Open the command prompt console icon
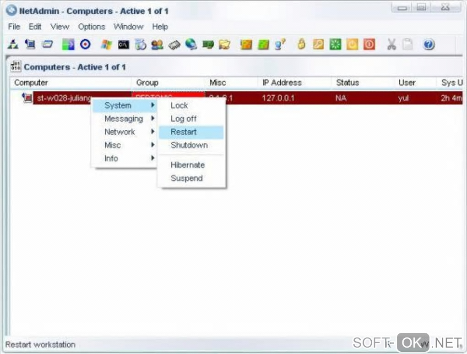Viewport: 467px width, 354px height. tap(124, 45)
